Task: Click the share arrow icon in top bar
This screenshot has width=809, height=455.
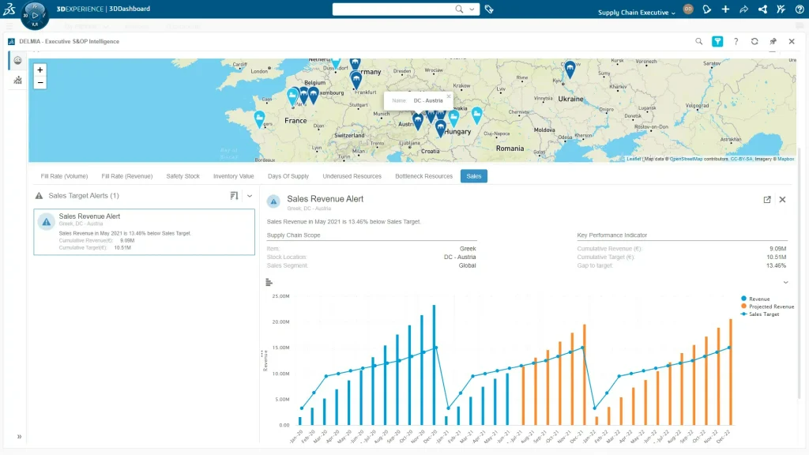Action: point(743,9)
